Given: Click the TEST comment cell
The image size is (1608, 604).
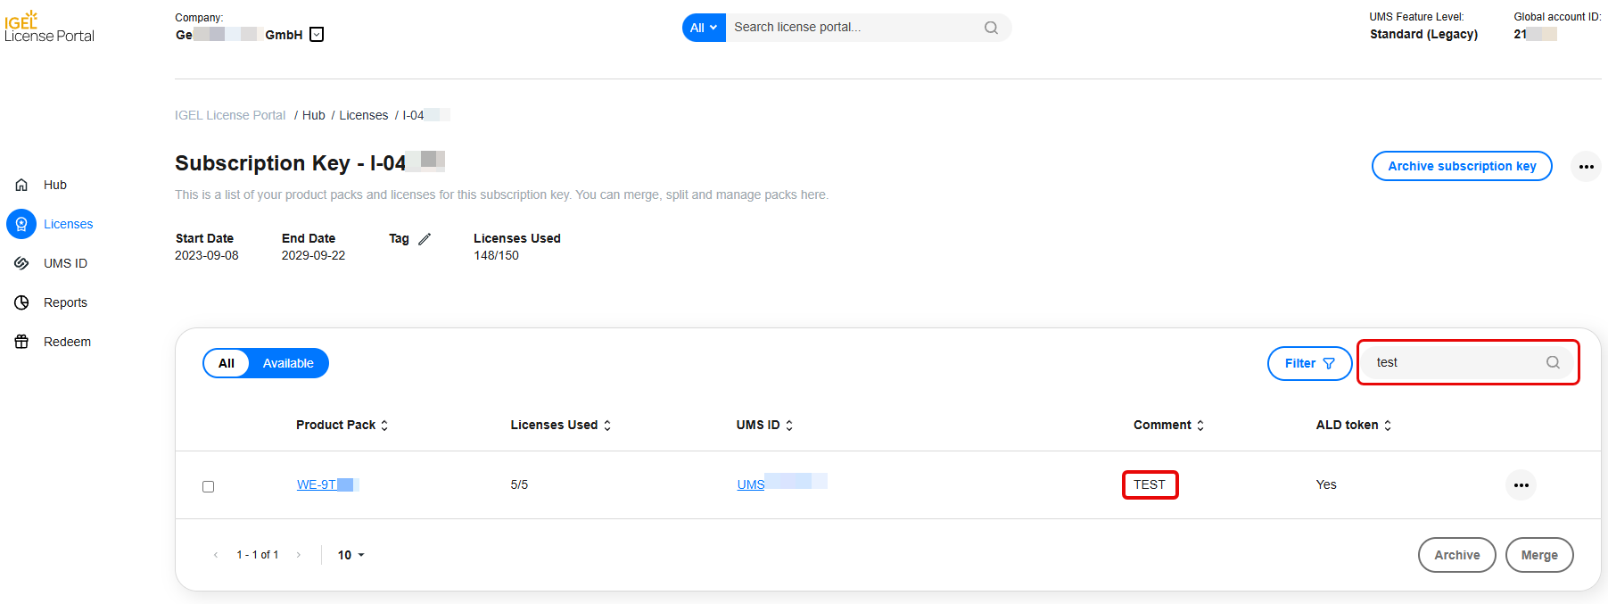Looking at the screenshot, I should tap(1150, 484).
